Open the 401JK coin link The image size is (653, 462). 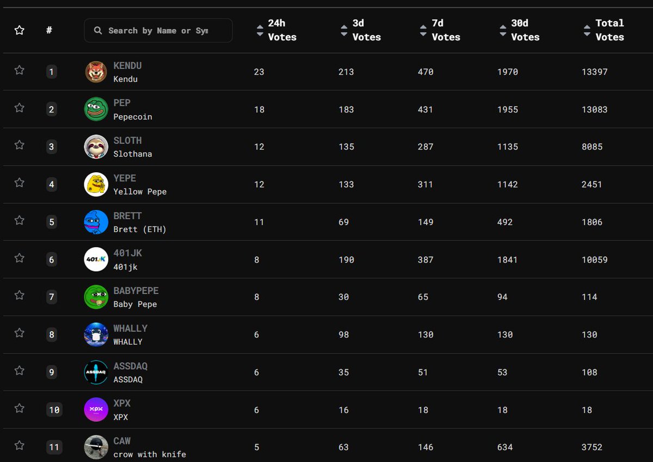coord(127,253)
